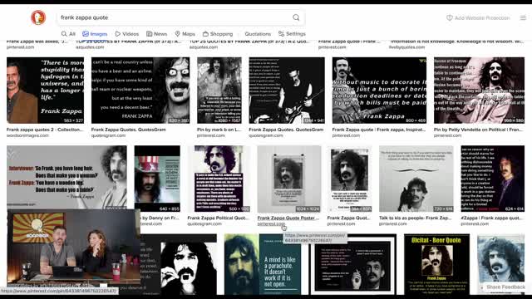
Task: Open the '#Zappa' quote image thumbnail
Action: [493, 179]
